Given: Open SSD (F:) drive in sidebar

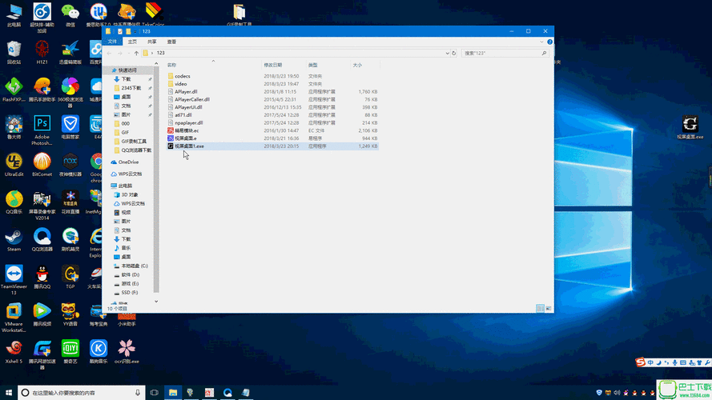Looking at the screenshot, I should tap(130, 293).
